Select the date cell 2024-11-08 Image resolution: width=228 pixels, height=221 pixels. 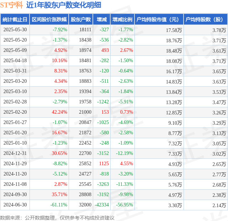(15, 184)
